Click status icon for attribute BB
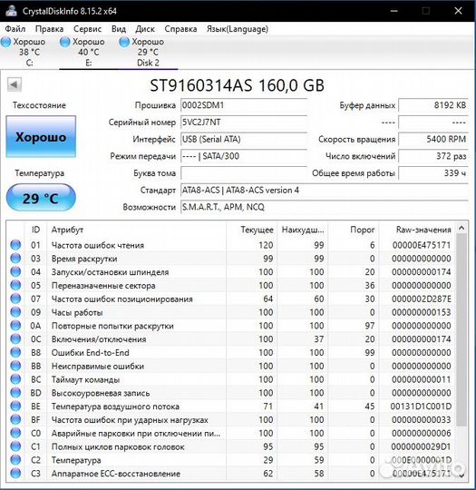This screenshot has height=490, width=476. (15, 366)
